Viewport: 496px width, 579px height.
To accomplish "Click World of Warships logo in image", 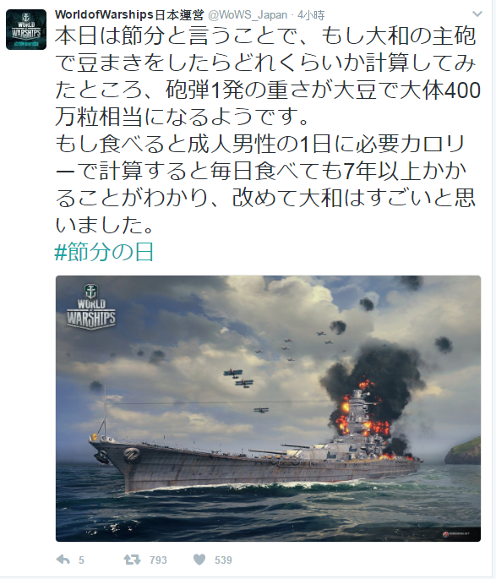I will 91,307.
